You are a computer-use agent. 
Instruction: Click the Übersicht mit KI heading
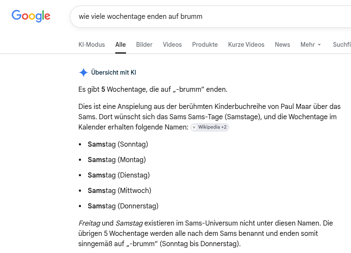click(114, 72)
